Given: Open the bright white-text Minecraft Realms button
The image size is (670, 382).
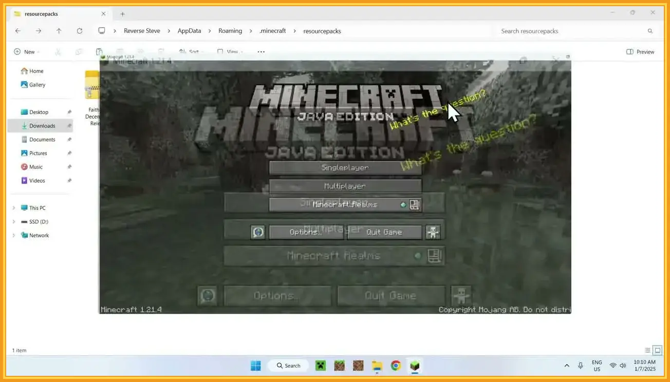Looking at the screenshot, I should (345, 204).
